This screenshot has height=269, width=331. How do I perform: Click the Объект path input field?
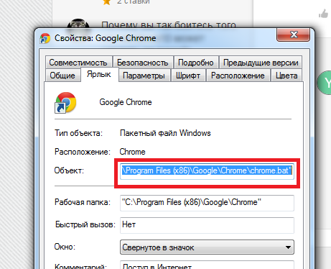point(207,170)
